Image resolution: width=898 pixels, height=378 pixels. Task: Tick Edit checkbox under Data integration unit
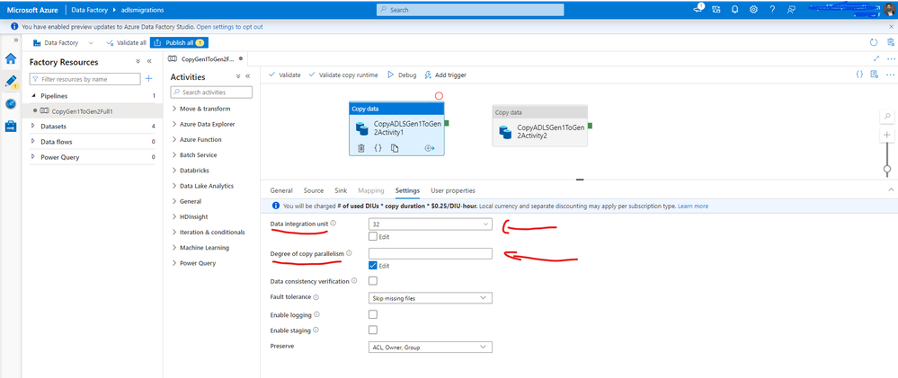tap(373, 235)
